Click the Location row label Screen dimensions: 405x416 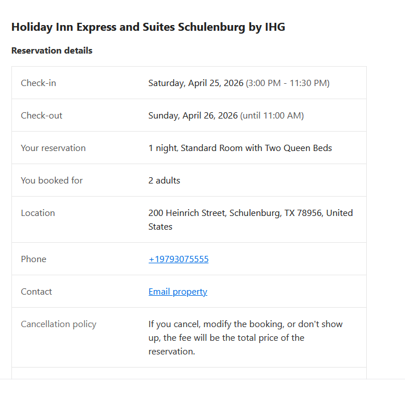(38, 213)
